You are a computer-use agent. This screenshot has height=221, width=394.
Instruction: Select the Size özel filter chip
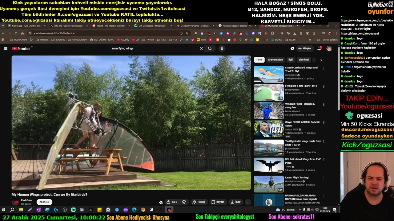(304, 60)
